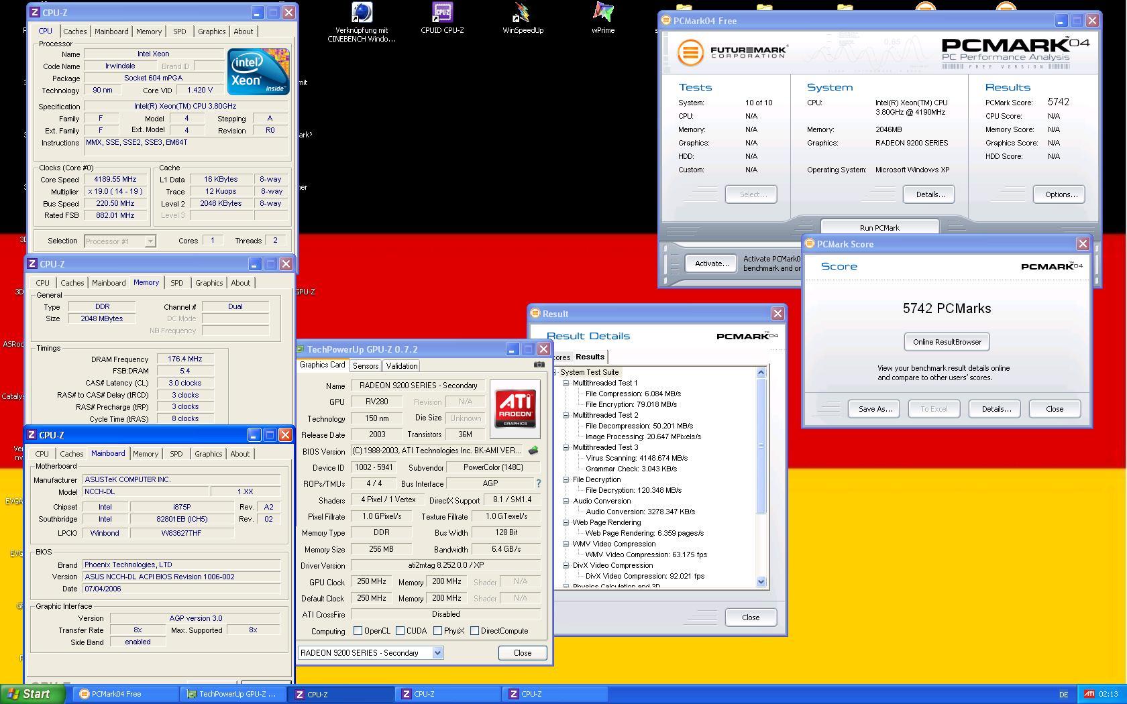Switch to PCMark04 Free taskbar item

pos(125,694)
